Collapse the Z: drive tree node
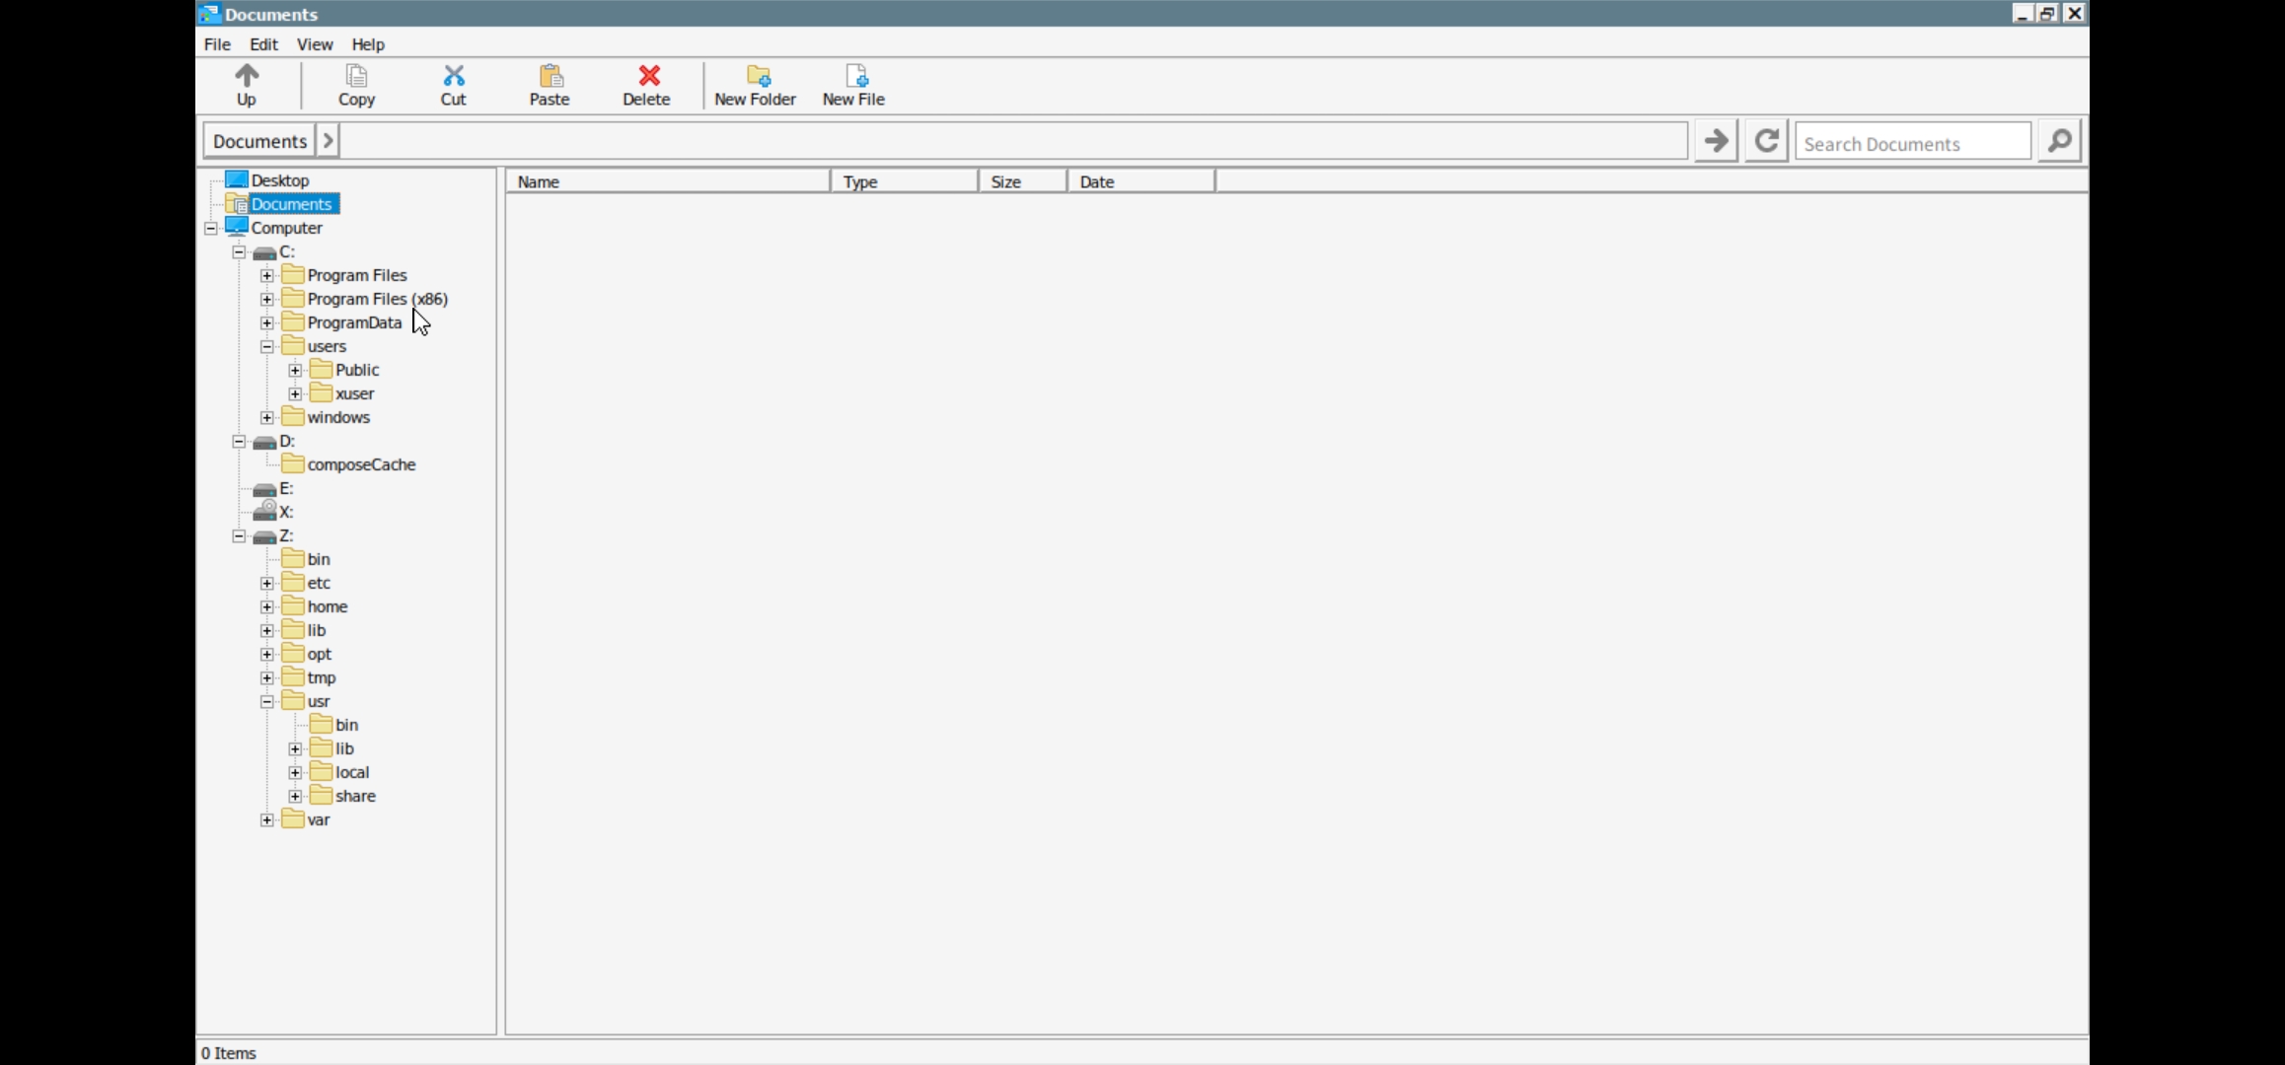 pyautogui.click(x=239, y=535)
